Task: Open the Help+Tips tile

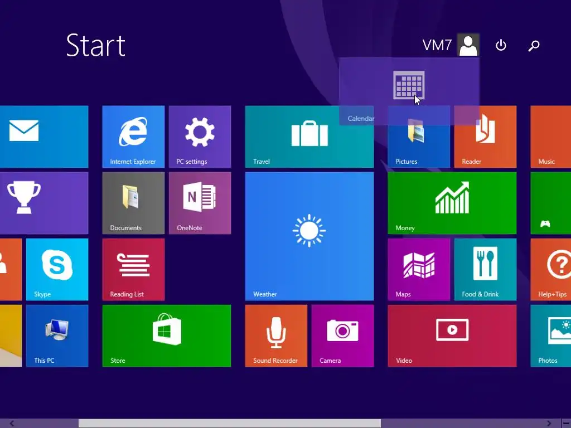Action: 550,269
